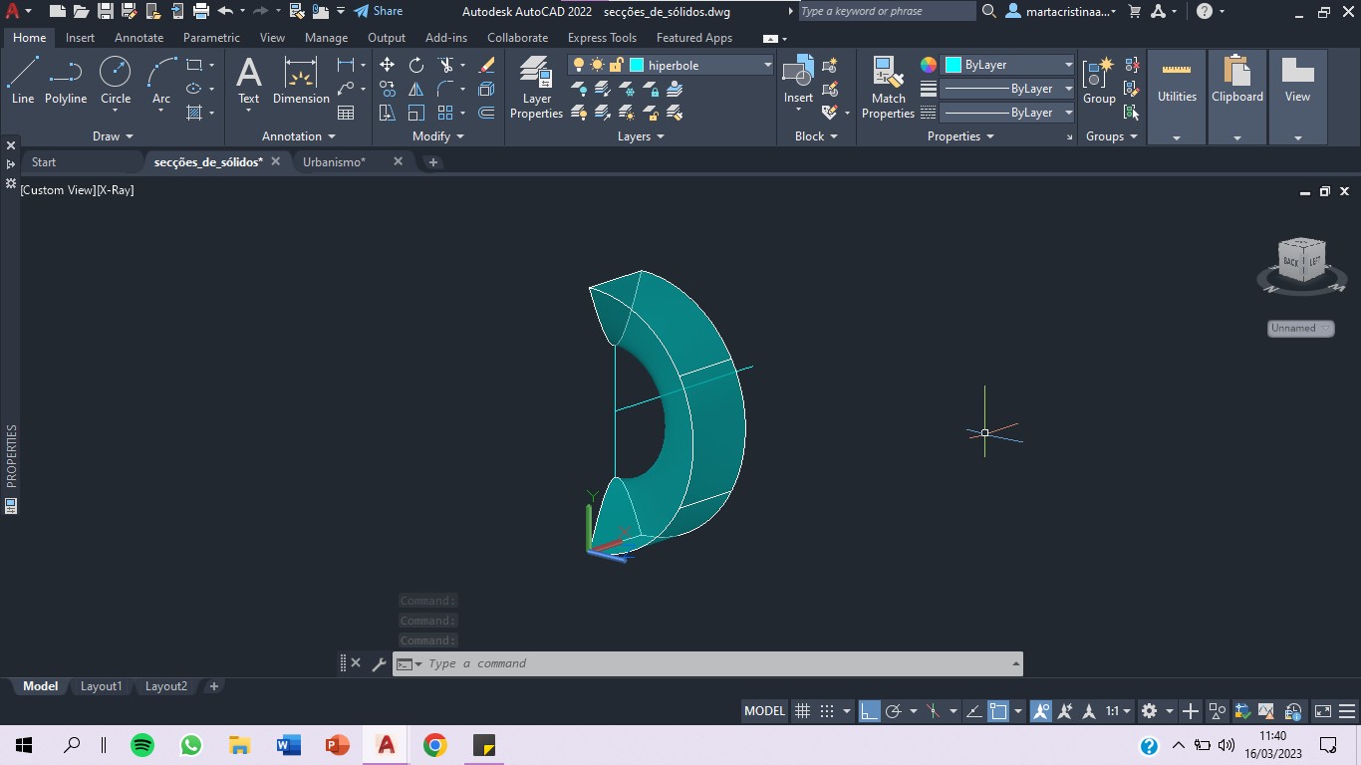Image resolution: width=1361 pixels, height=765 pixels.
Task: Click the [X-Ray] visual style control
Action: [x=116, y=189]
